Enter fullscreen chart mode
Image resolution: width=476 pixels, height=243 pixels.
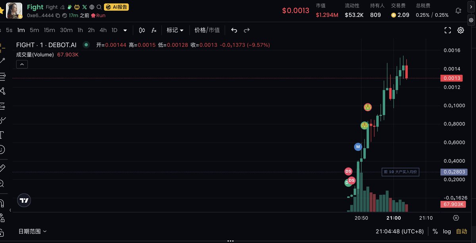(x=448, y=30)
